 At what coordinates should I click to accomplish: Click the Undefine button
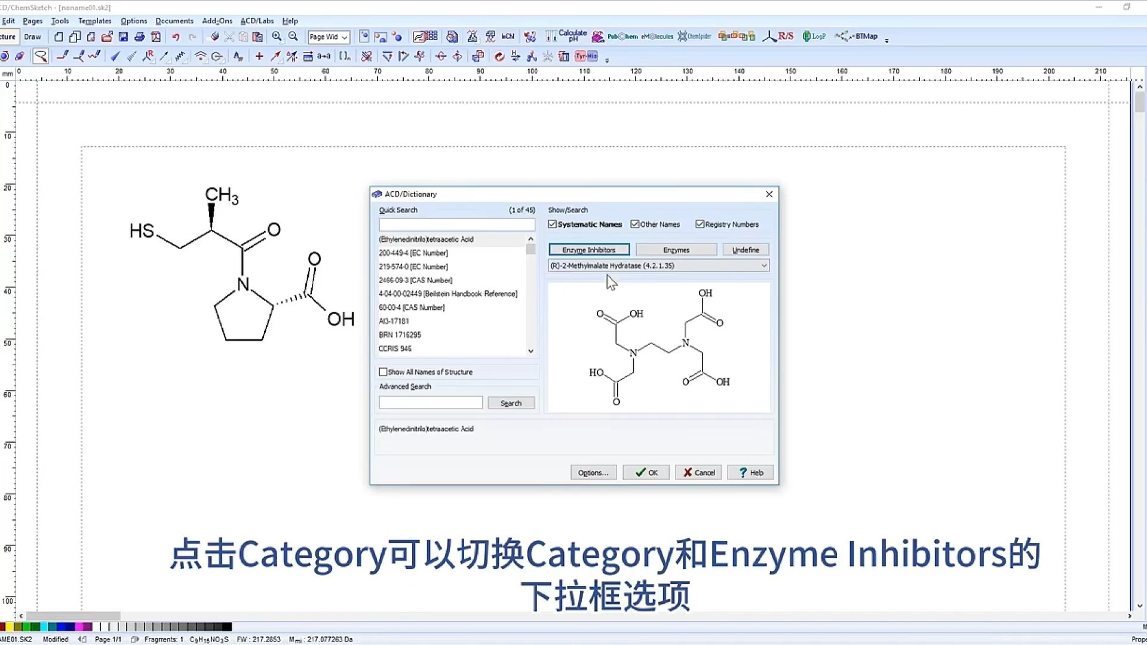[x=746, y=250]
